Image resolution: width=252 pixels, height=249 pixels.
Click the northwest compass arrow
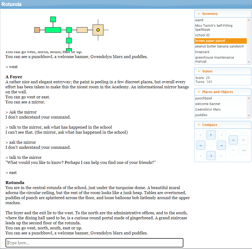click(x=201, y=135)
